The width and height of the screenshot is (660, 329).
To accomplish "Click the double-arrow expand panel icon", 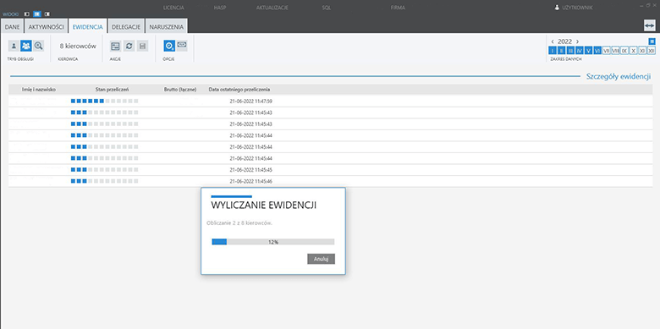I will coord(650,25).
